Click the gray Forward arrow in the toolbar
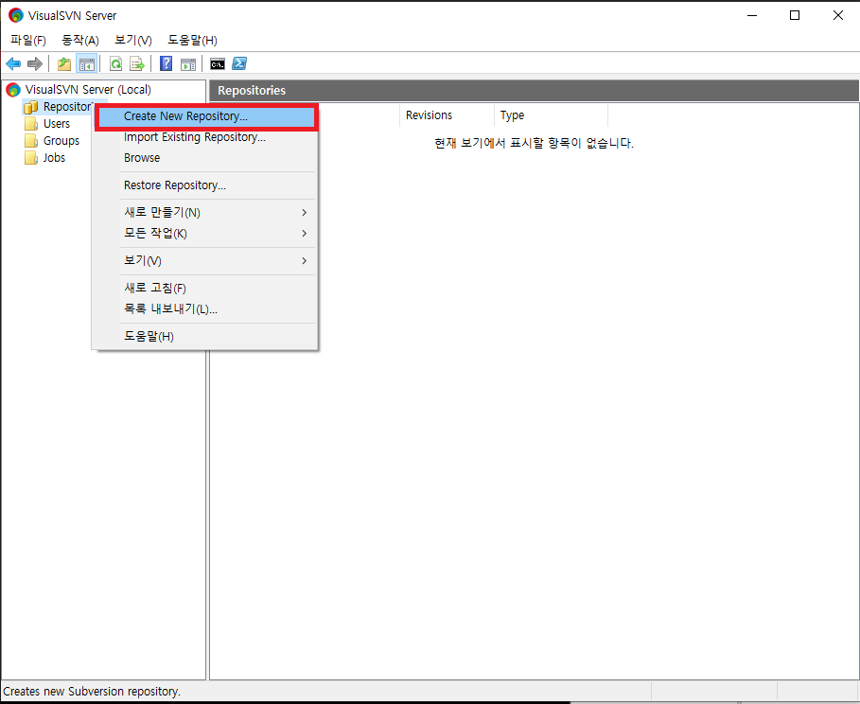860x704 pixels. click(x=35, y=63)
